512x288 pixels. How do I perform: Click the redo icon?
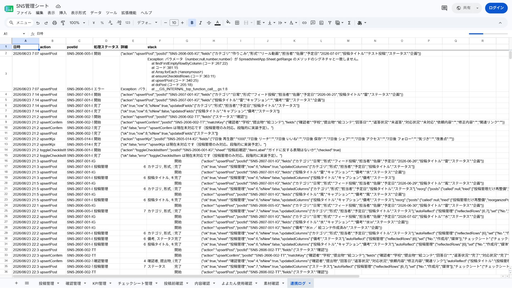(x=46, y=23)
